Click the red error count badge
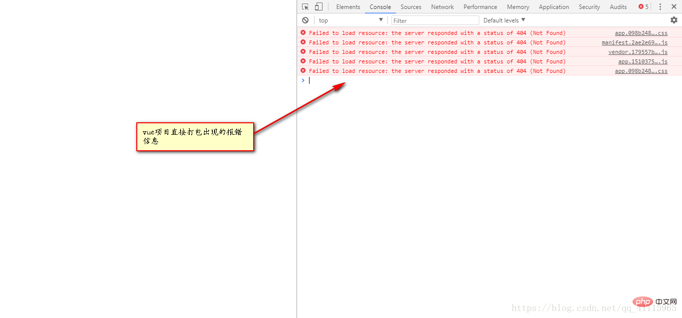Screen dimensions: 682x318 pos(644,7)
